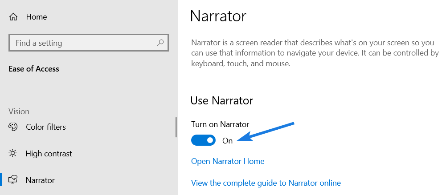
Task: Click the Narrator monitor icon in sidebar
Action: pyautogui.click(x=13, y=180)
